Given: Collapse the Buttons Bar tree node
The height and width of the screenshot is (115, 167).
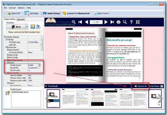Looking at the screenshot, I should pos(6,47).
